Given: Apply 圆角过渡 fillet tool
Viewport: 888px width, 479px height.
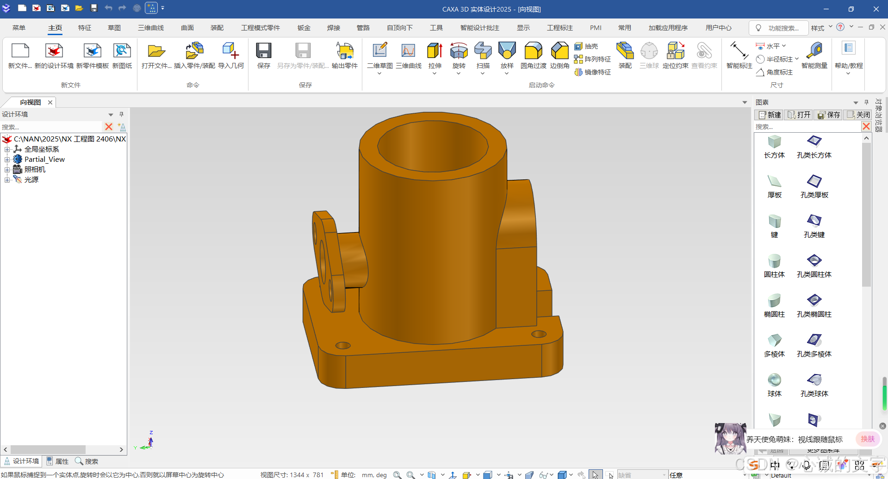Looking at the screenshot, I should click(533, 51).
